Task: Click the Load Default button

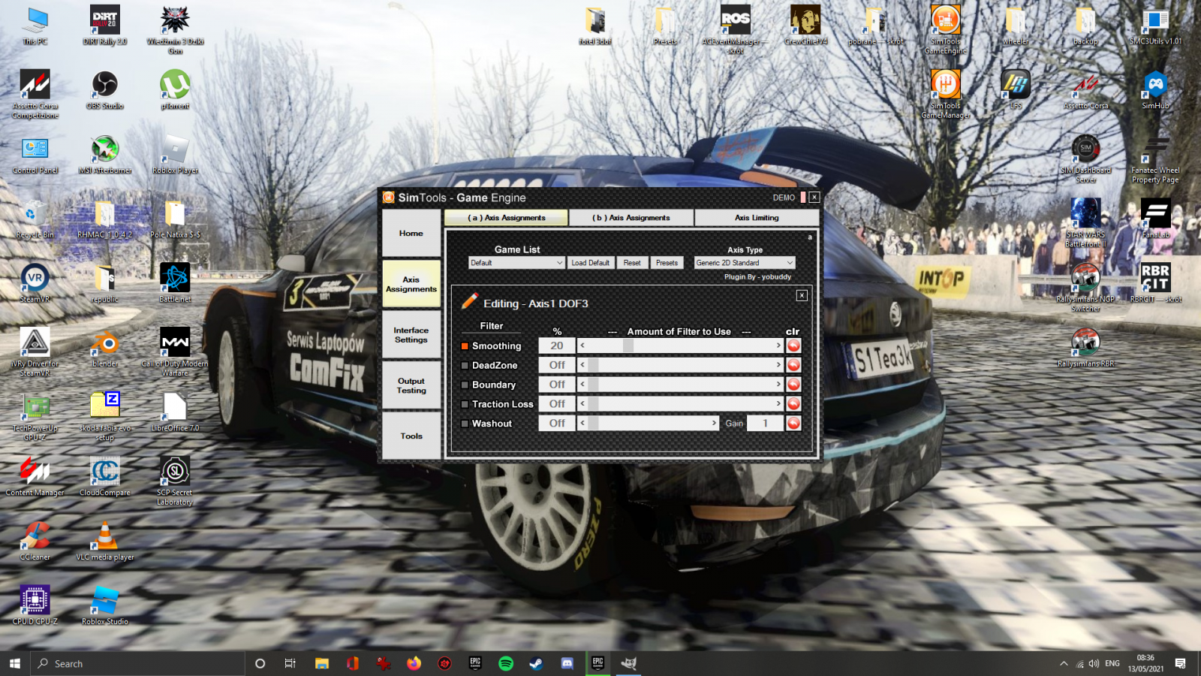Action: (x=591, y=263)
